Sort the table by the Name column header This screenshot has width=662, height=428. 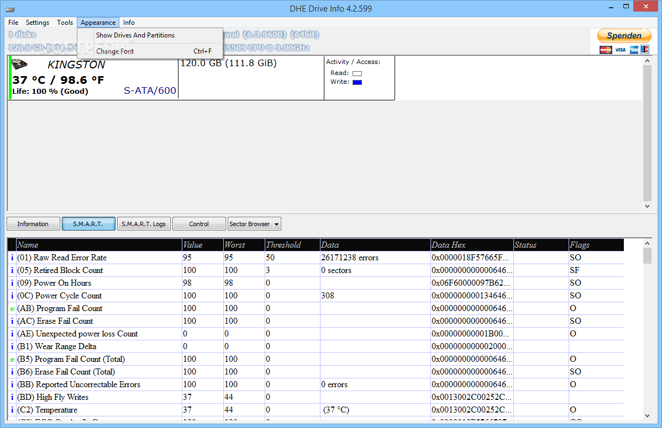coord(99,245)
